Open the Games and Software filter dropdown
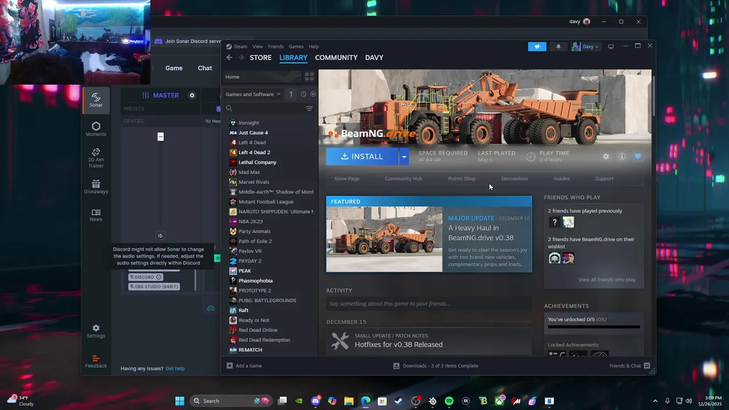This screenshot has width=729, height=410. 253,94
